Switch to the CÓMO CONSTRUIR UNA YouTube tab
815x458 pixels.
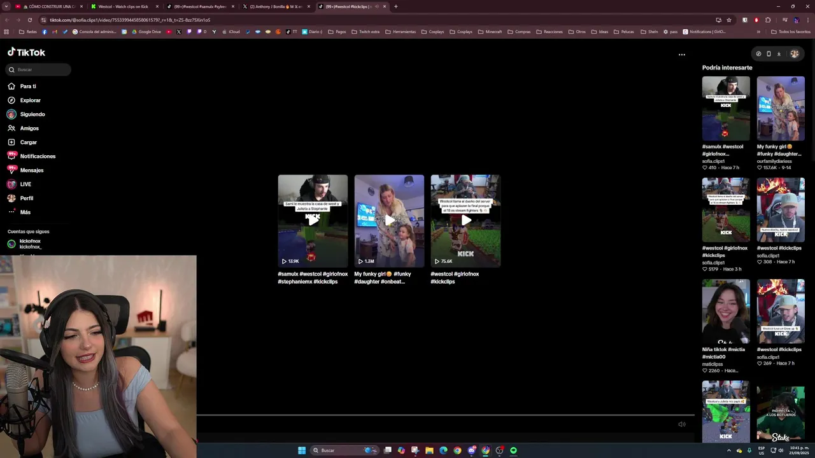(x=48, y=6)
